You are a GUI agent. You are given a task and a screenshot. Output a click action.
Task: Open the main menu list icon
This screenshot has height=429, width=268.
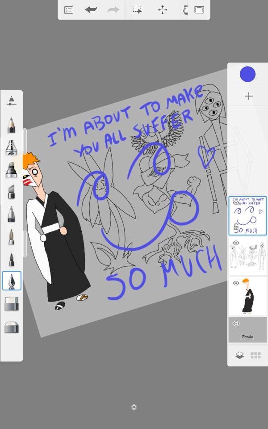click(x=69, y=10)
